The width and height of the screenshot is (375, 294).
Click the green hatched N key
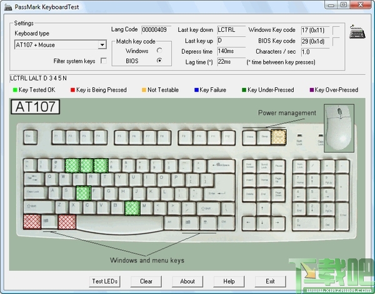pos(132,208)
